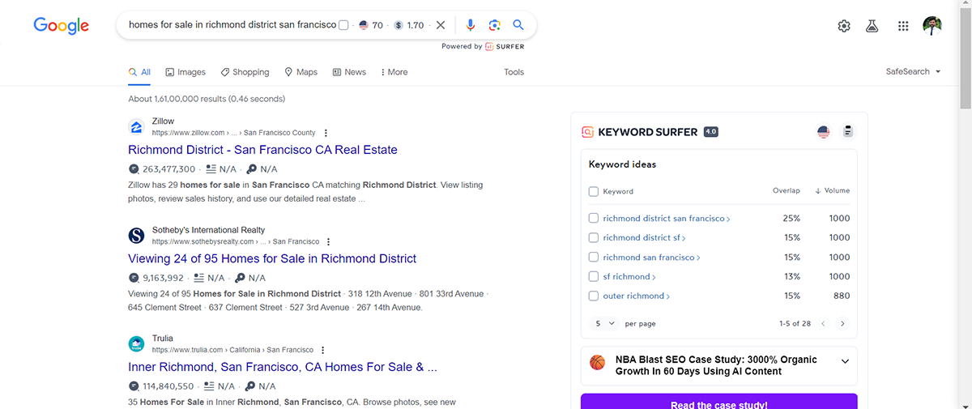Open Google settings gear icon
972x409 pixels.
844,26
